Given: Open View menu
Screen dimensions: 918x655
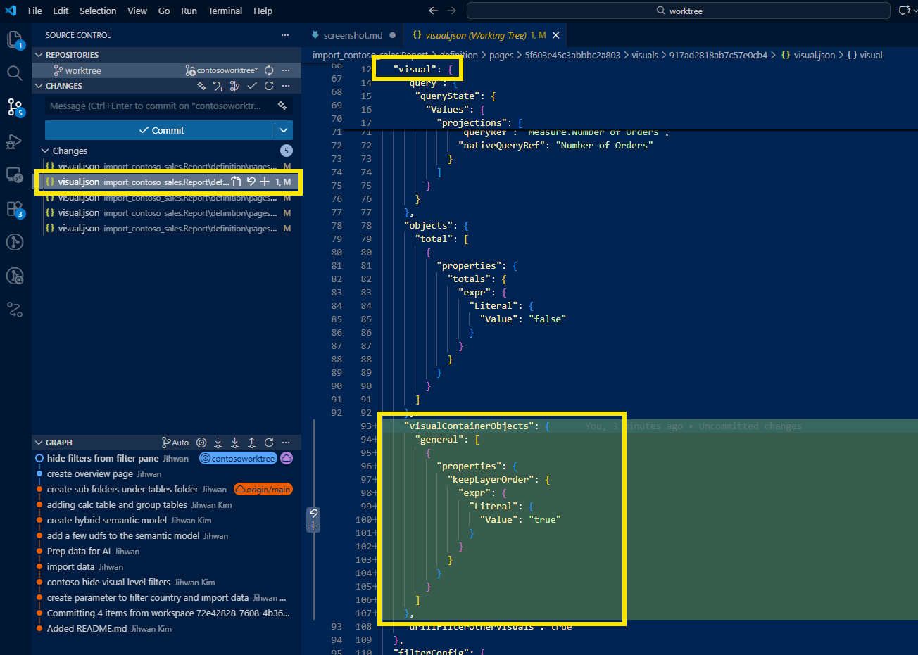Looking at the screenshot, I should 137,11.
